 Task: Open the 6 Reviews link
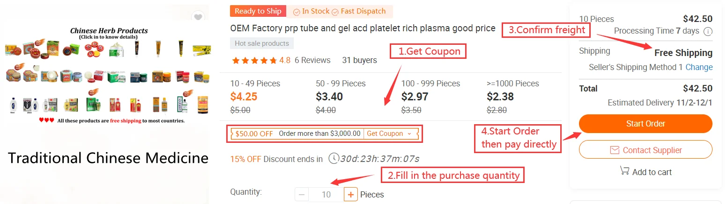click(312, 60)
